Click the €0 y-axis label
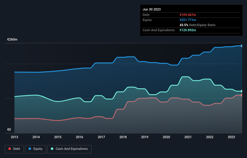This screenshot has height=158, width=247. pos(9,129)
